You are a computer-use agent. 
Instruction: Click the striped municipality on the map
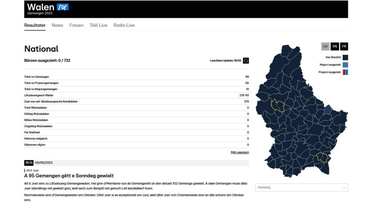(327, 109)
